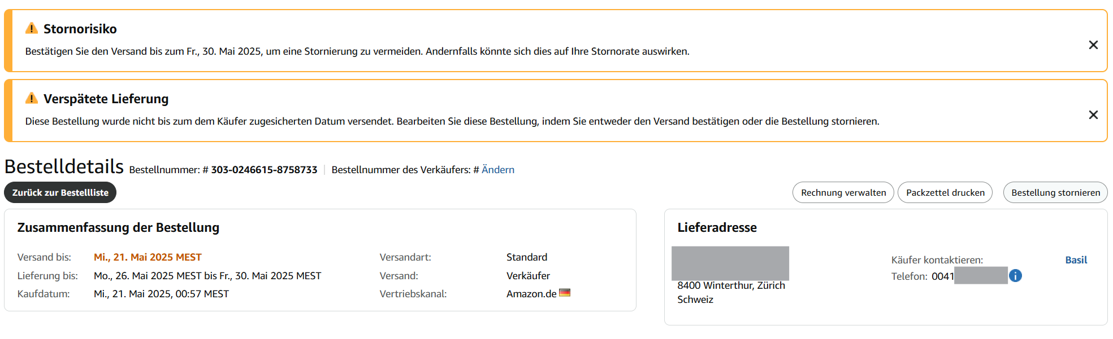Screen dimensions: 1113x339
Task: Dismiss the Stornorisiko warning banner
Action: click(1093, 45)
